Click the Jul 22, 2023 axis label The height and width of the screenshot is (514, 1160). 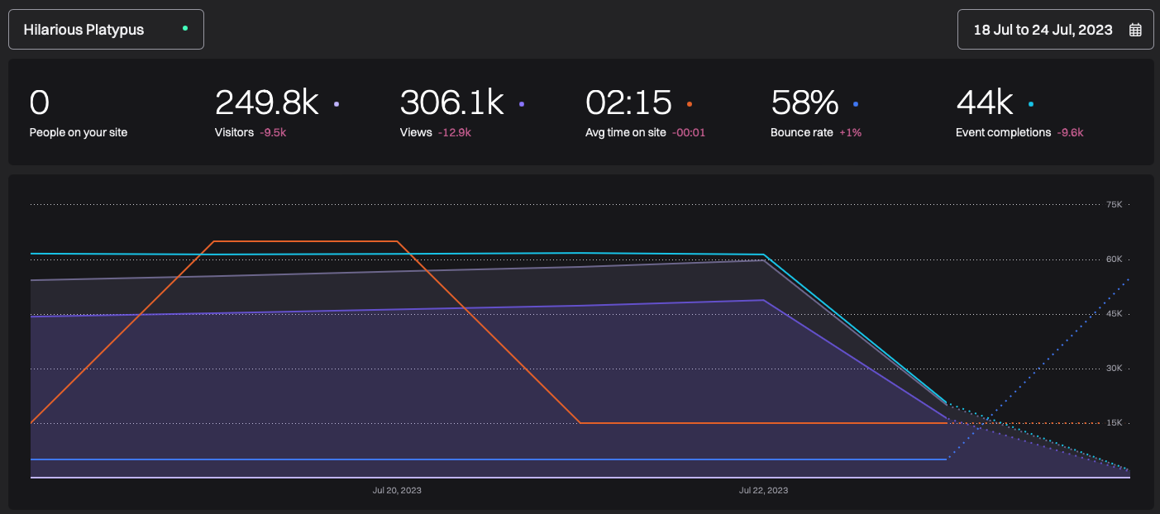coord(763,490)
